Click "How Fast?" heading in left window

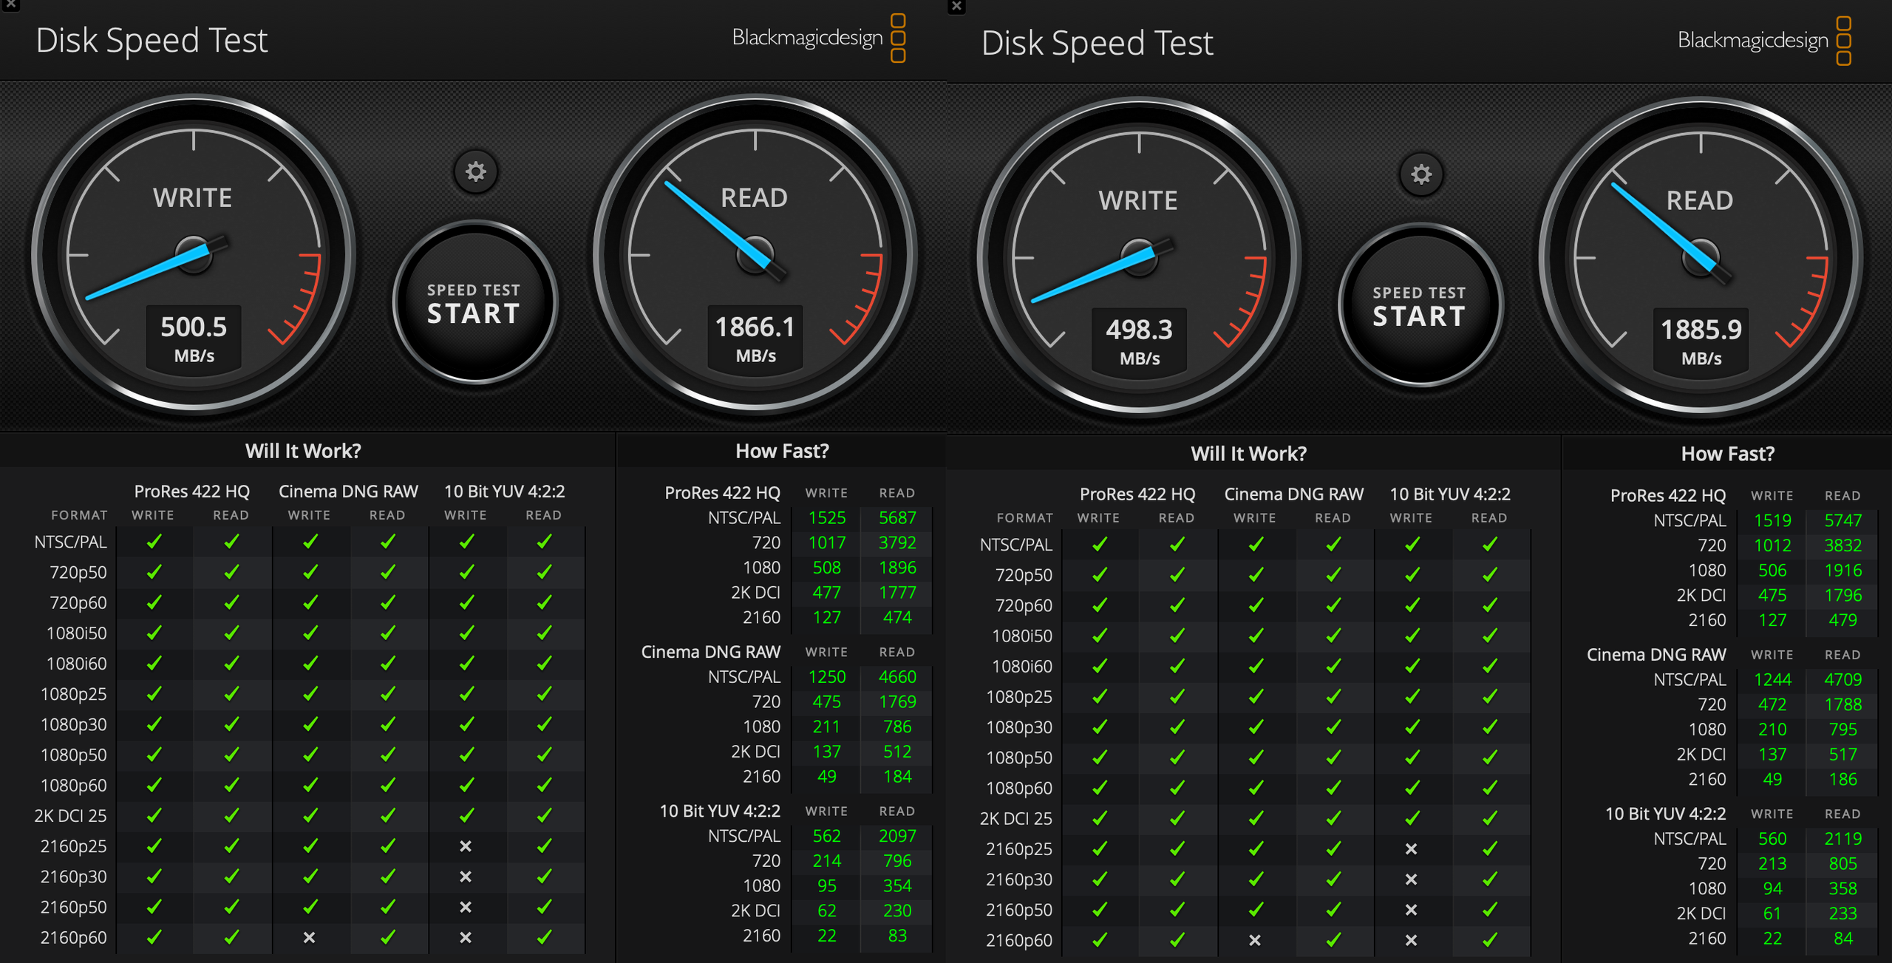782,451
